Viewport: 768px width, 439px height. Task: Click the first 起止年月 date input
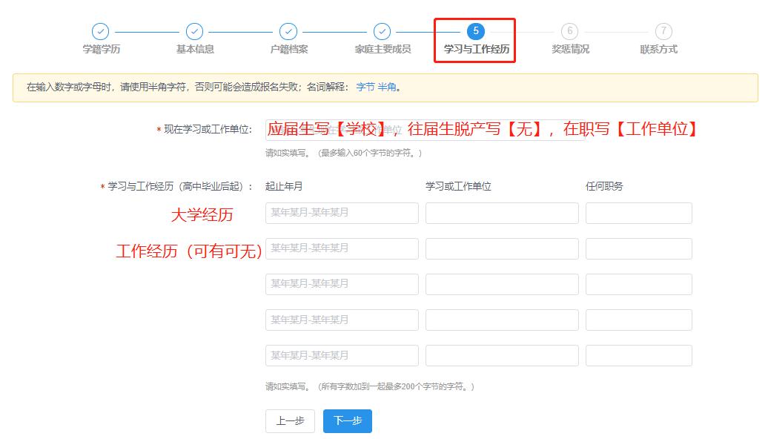(x=341, y=213)
